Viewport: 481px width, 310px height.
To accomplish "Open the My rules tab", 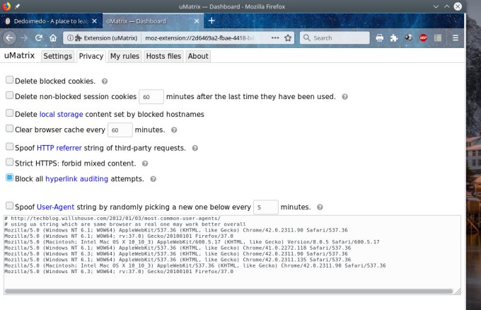I will pyautogui.click(x=124, y=56).
